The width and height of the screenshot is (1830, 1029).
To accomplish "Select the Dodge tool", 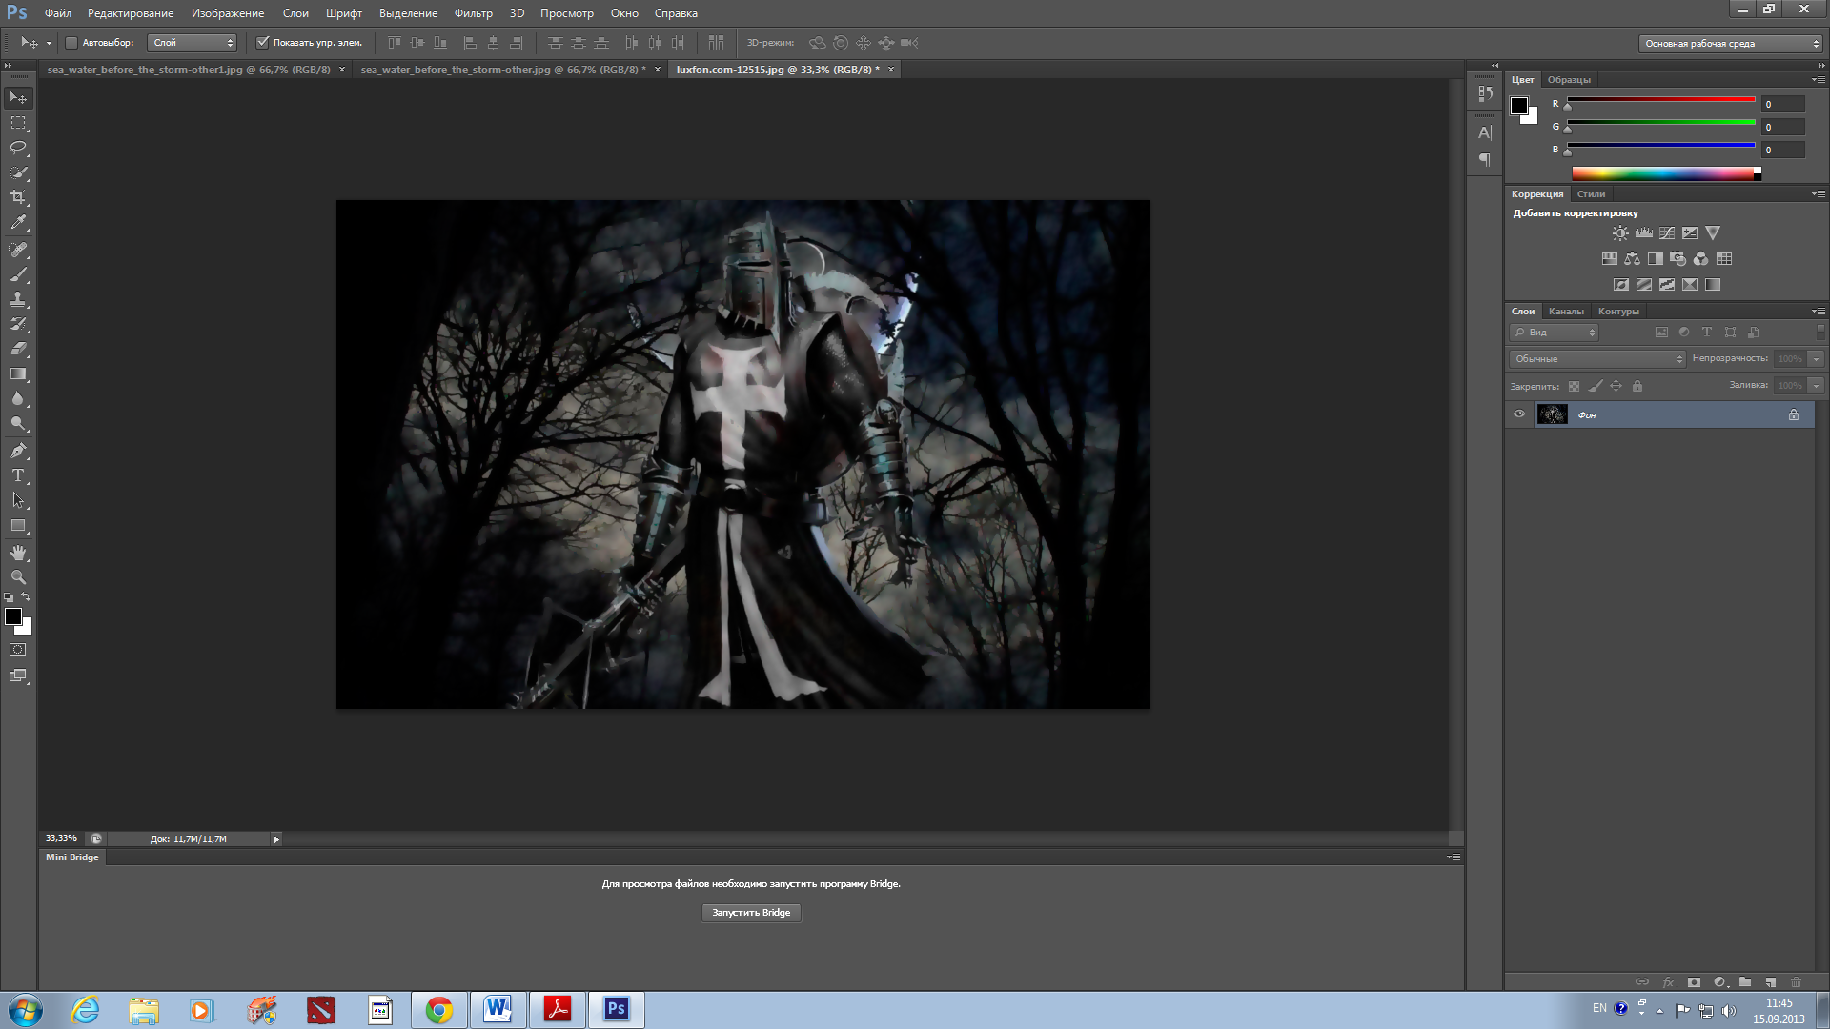I will [18, 423].
